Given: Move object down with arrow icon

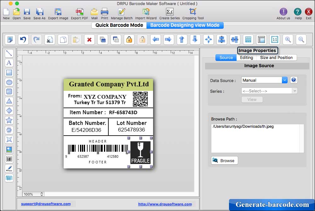Looking at the screenshot, I should (195, 39).
